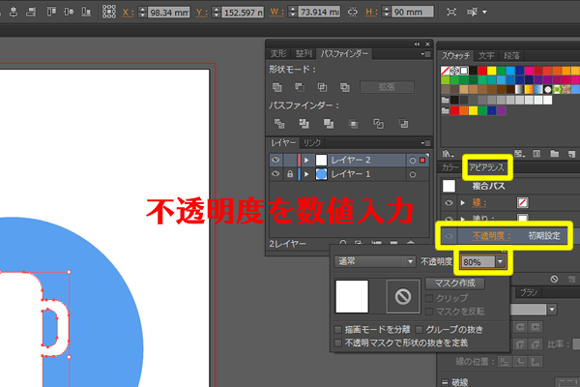Click the target circle of レイヤー 1
This screenshot has width=580, height=387.
pos(413,174)
